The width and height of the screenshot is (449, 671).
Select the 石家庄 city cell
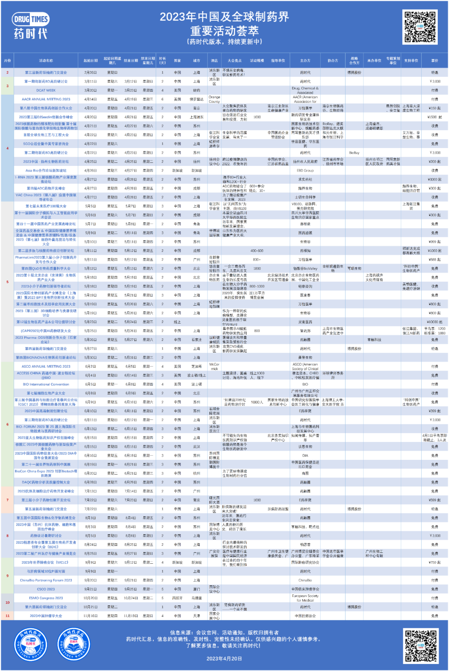tap(197, 340)
